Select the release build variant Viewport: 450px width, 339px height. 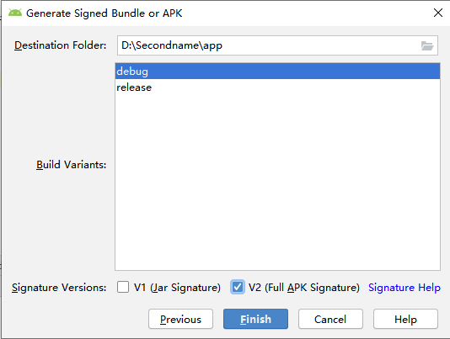pos(277,87)
